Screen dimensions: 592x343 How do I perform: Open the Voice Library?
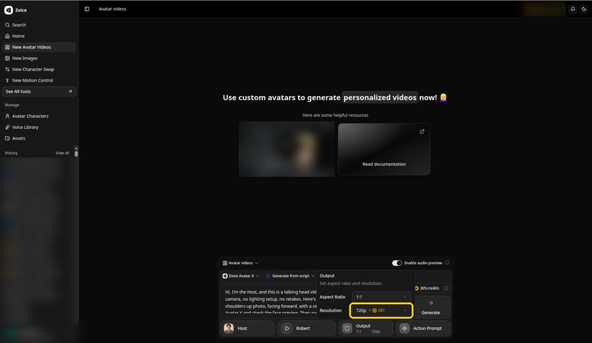point(39,127)
